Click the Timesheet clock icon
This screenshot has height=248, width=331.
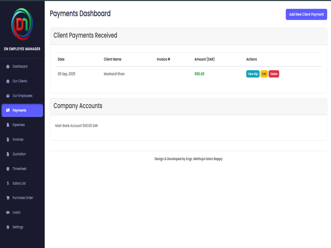coord(8,169)
